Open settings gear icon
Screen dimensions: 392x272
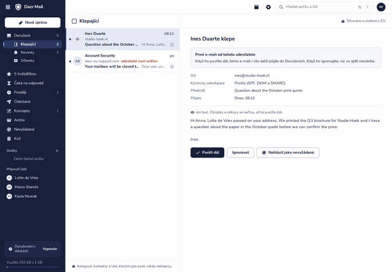click(268, 7)
